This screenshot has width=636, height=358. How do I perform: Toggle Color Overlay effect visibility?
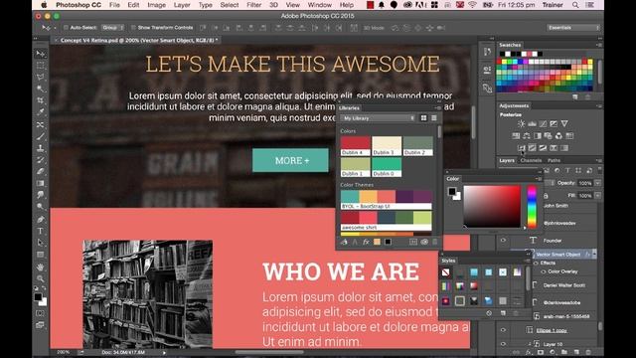544,271
